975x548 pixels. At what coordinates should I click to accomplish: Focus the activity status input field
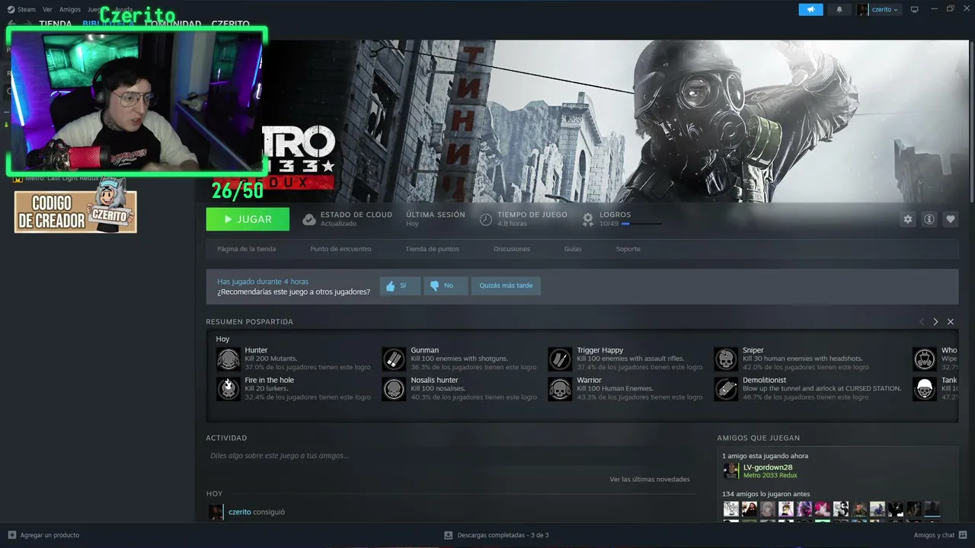click(x=449, y=456)
